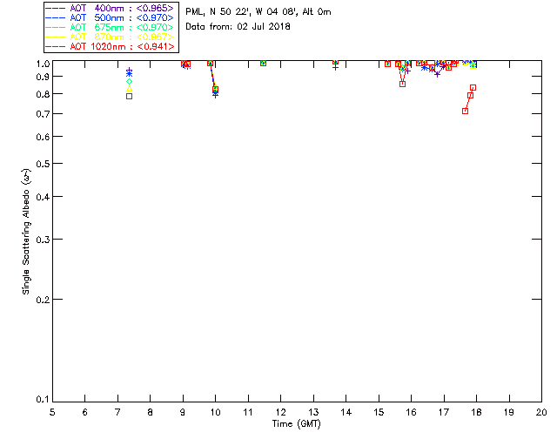The image size is (557, 446).
Task: Click the y-axis tick label '0.6'
Action: point(43,137)
